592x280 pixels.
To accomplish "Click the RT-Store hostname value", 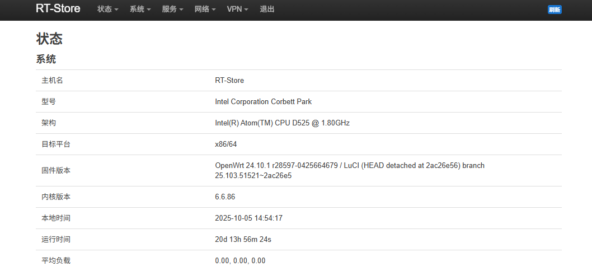I will click(229, 81).
